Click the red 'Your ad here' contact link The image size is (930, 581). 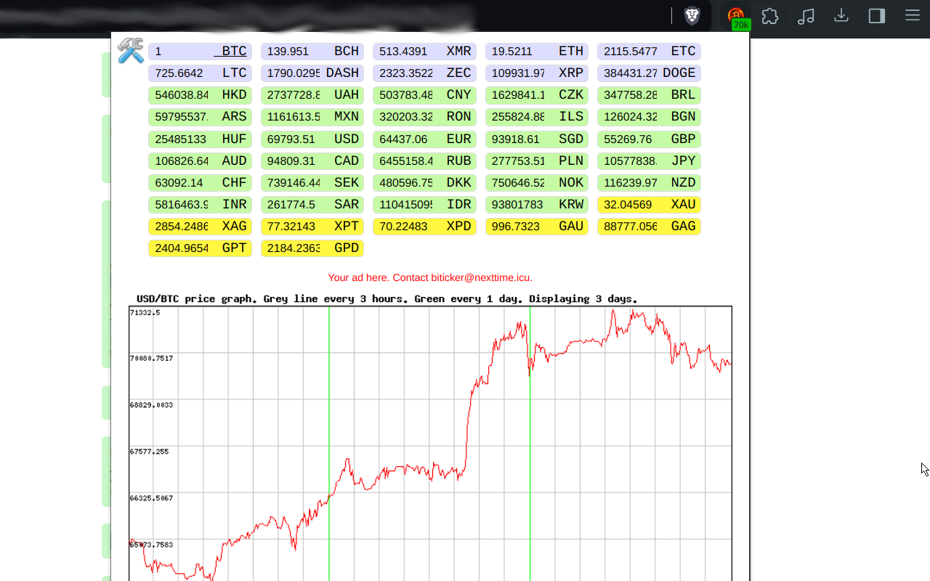click(430, 277)
